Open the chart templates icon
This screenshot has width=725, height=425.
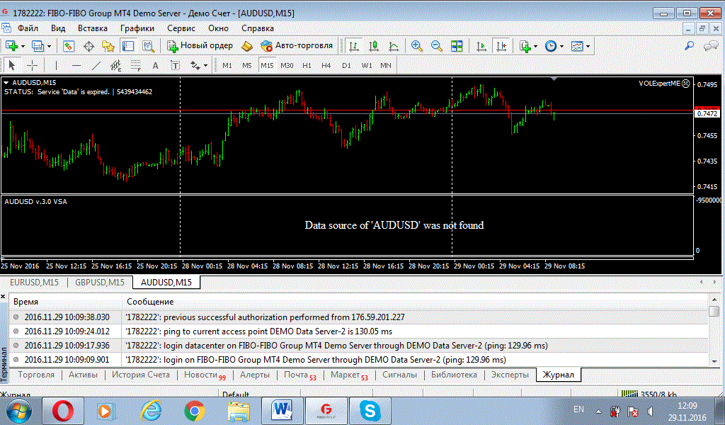[576, 46]
